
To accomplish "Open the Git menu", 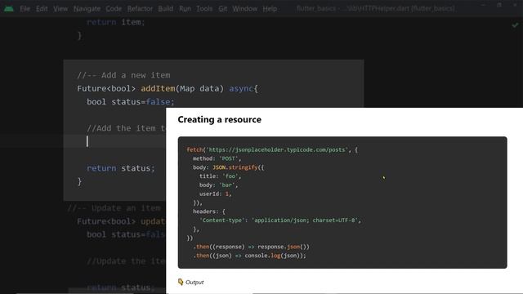I will tap(223, 9).
